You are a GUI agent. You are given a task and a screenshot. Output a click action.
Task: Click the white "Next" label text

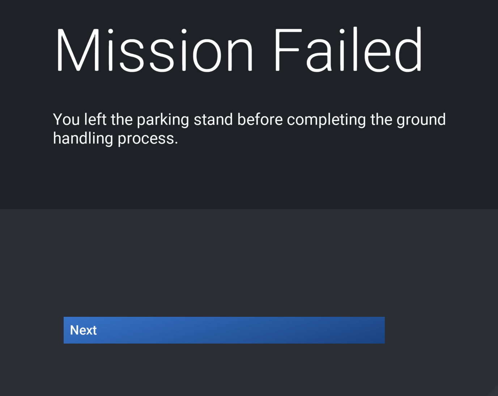tap(83, 330)
